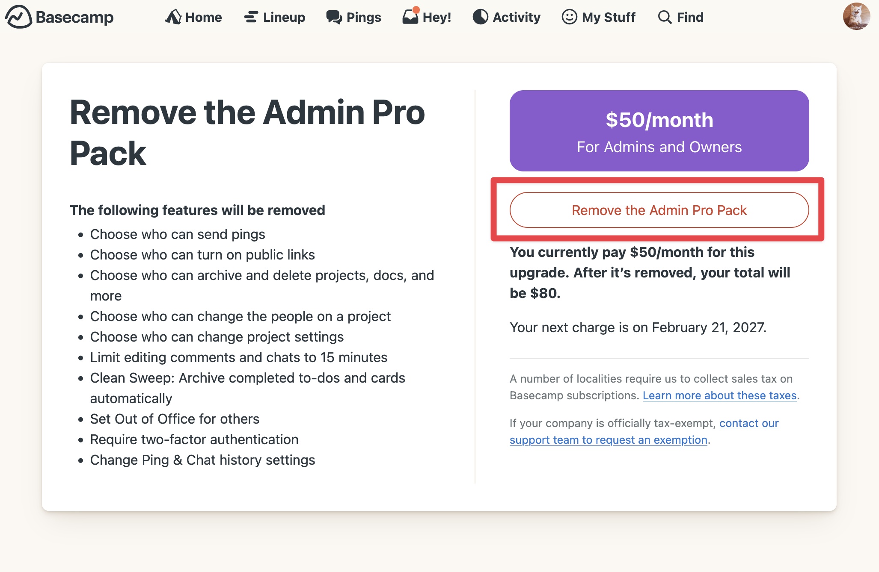Viewport: 879px width, 572px height.
Task: Open Learn more about these taxes link
Action: (720, 395)
